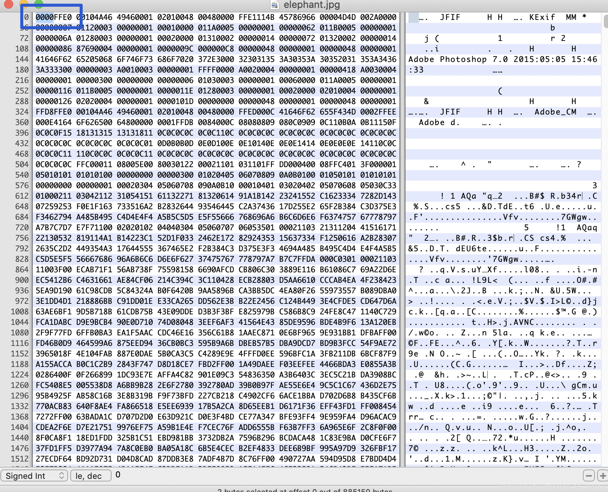Click hex word 6F626500 in row 360
The height and width of the screenshot is (492, 608).
[x=94, y=122]
